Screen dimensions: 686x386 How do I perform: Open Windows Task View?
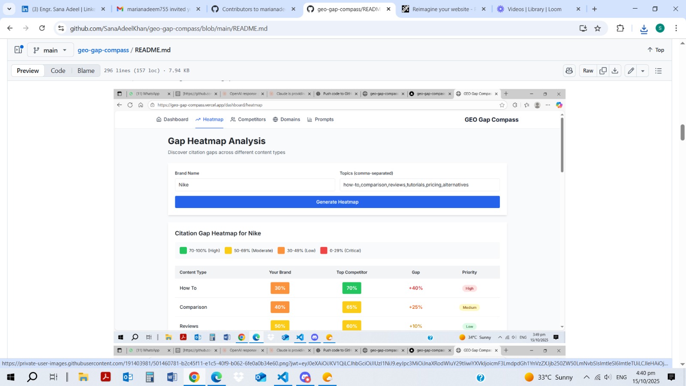(53, 377)
